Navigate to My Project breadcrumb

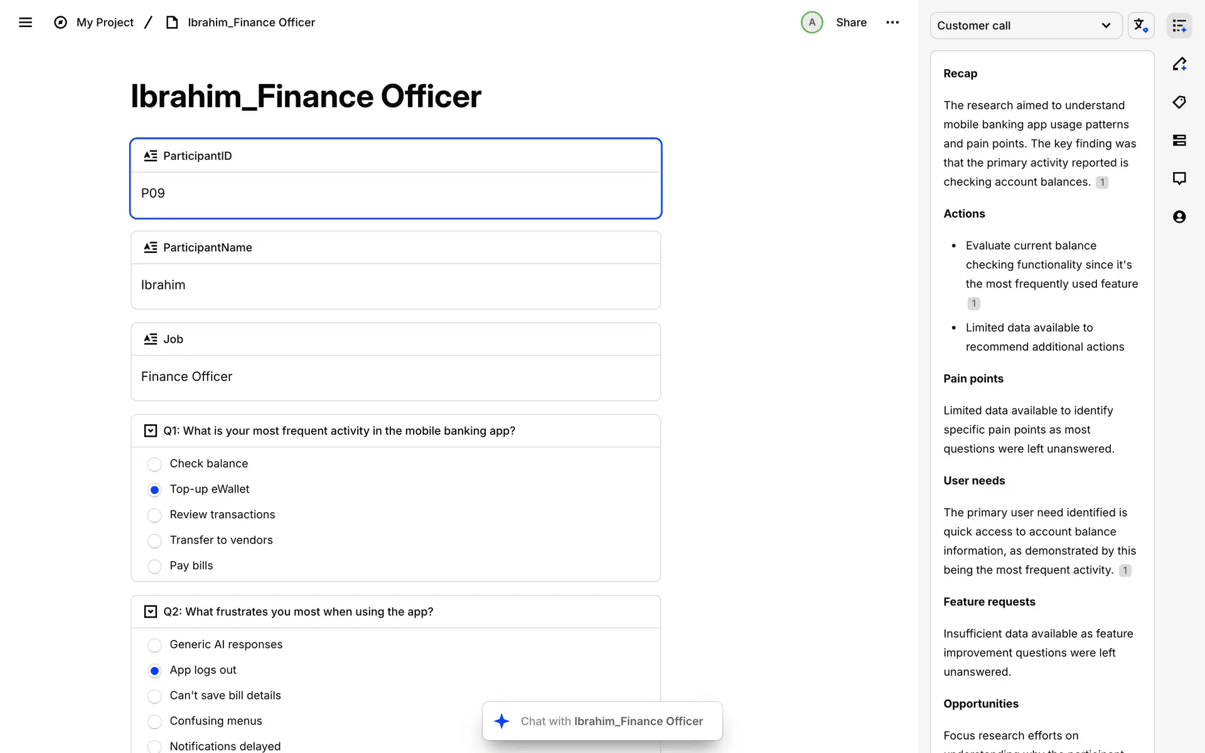(105, 23)
